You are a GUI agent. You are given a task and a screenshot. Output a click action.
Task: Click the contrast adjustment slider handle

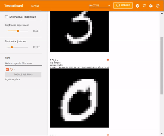[x=12, y=47]
